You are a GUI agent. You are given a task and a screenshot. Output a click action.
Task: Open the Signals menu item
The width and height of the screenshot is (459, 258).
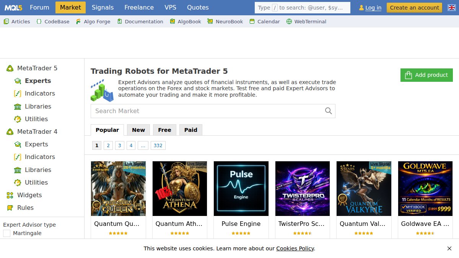(x=103, y=7)
